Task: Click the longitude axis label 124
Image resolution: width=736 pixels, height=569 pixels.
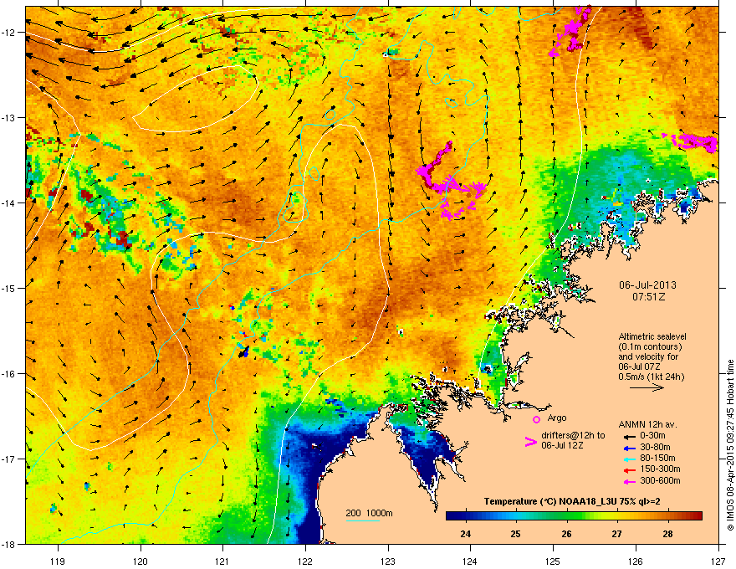Action: pyautogui.click(x=470, y=561)
